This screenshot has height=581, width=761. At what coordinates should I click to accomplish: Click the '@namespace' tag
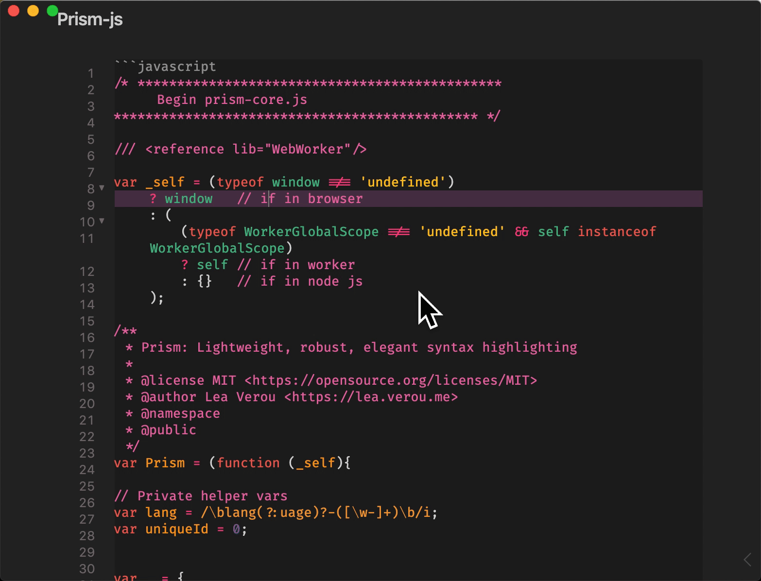pos(180,413)
